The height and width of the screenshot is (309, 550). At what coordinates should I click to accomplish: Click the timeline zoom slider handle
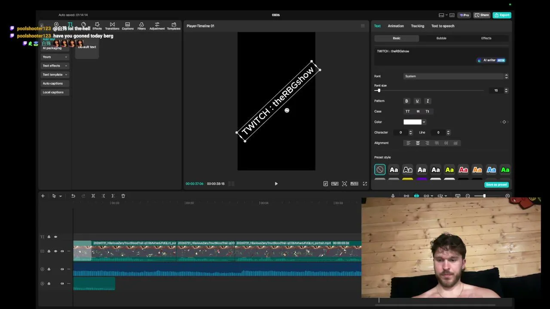coord(484,196)
